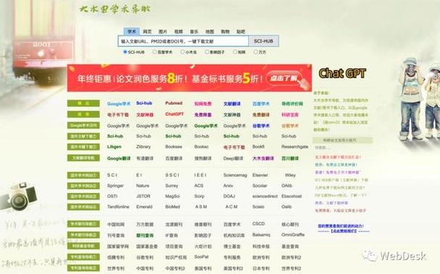The image size is (440, 274).
Task: Open the S C I link
Action: [112, 175]
